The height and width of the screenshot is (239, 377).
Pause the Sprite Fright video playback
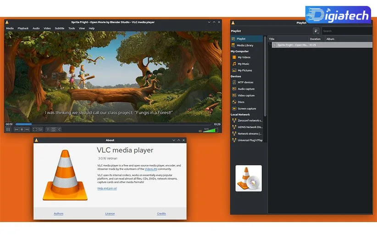tap(8, 129)
